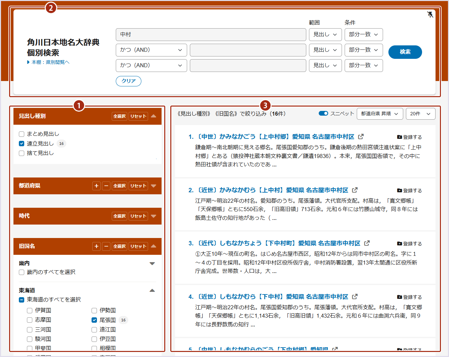
Task: Open second row 見出し range dropdown
Action: pos(325,50)
